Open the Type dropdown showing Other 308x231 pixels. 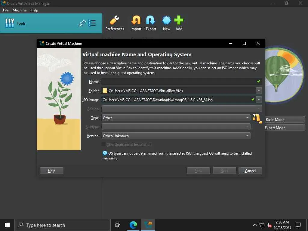pyautogui.click(x=176, y=118)
